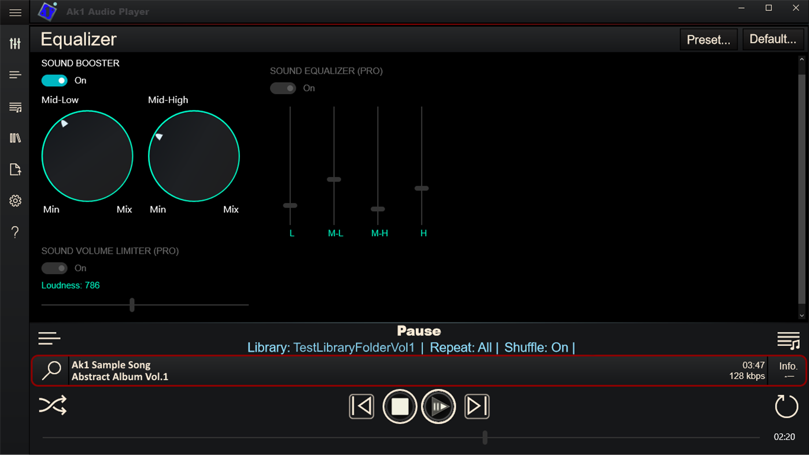809x455 pixels.
Task: Toggle shuffle with the crossed arrows icon
Action: tap(53, 405)
